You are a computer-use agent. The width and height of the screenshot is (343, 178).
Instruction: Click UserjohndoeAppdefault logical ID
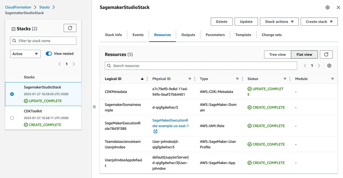(x=123, y=163)
